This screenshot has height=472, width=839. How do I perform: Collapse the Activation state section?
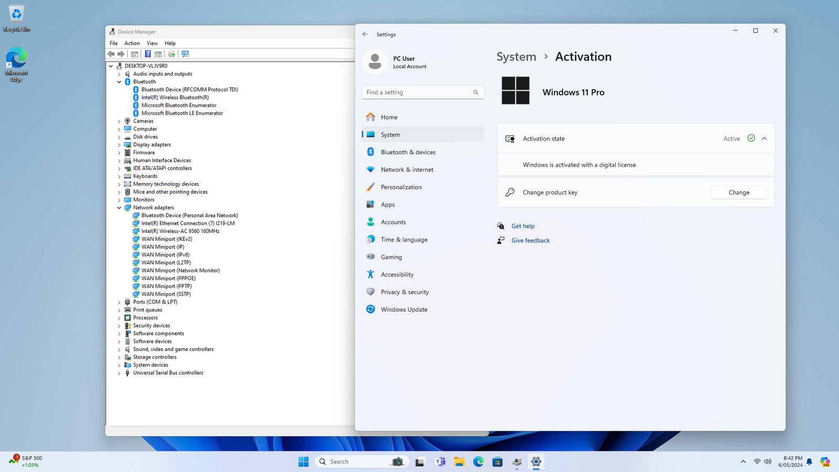click(x=764, y=138)
